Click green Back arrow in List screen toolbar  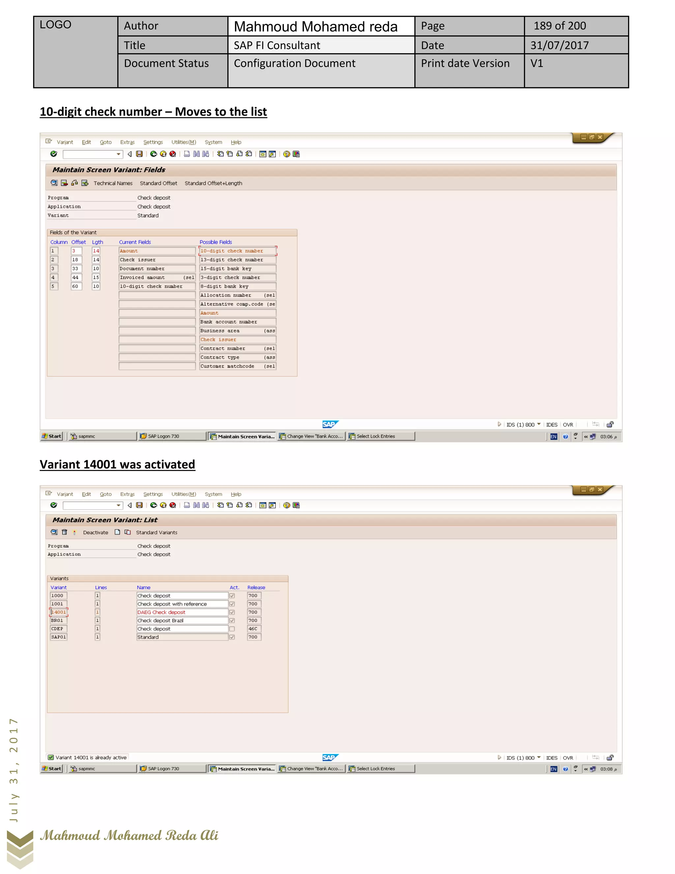point(154,505)
